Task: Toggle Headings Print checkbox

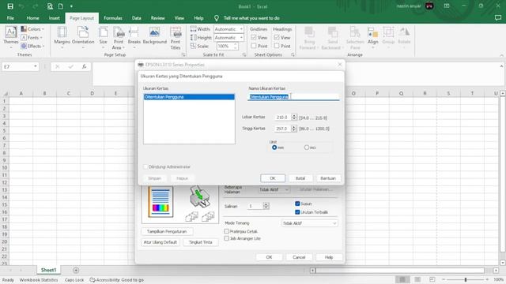Action: pyautogui.click(x=277, y=46)
